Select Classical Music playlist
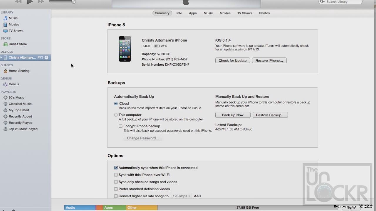Screen dimensions: 376x211 point(20,104)
